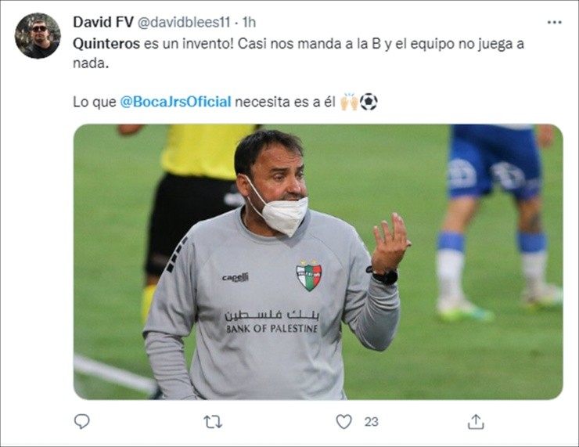Click the raised hands emoji

coord(349,102)
